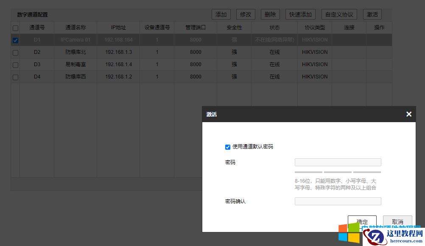Open the 自定义协议 custom protocol settings

339,14
